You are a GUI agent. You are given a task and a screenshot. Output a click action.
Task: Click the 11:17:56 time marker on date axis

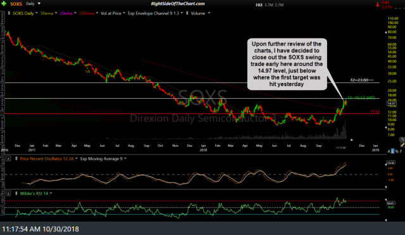click(x=340, y=148)
